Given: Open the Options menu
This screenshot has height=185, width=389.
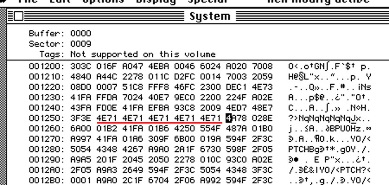Looking at the screenshot, I should tap(103, 2).
